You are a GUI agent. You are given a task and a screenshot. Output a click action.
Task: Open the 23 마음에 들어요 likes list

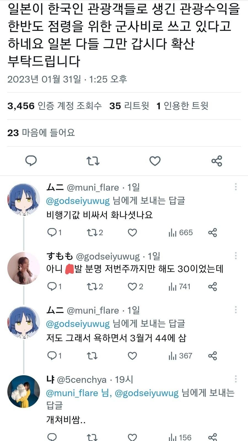[x=41, y=133]
